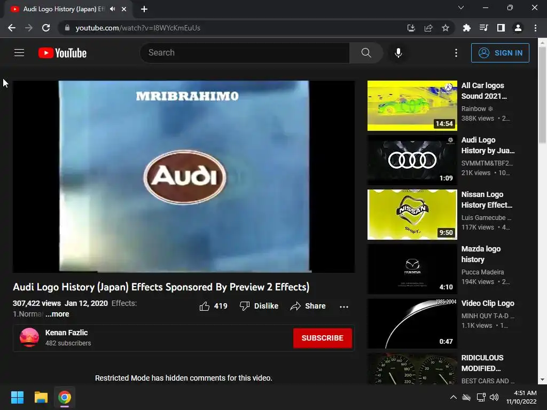Click the browser forward arrow

pos(29,28)
